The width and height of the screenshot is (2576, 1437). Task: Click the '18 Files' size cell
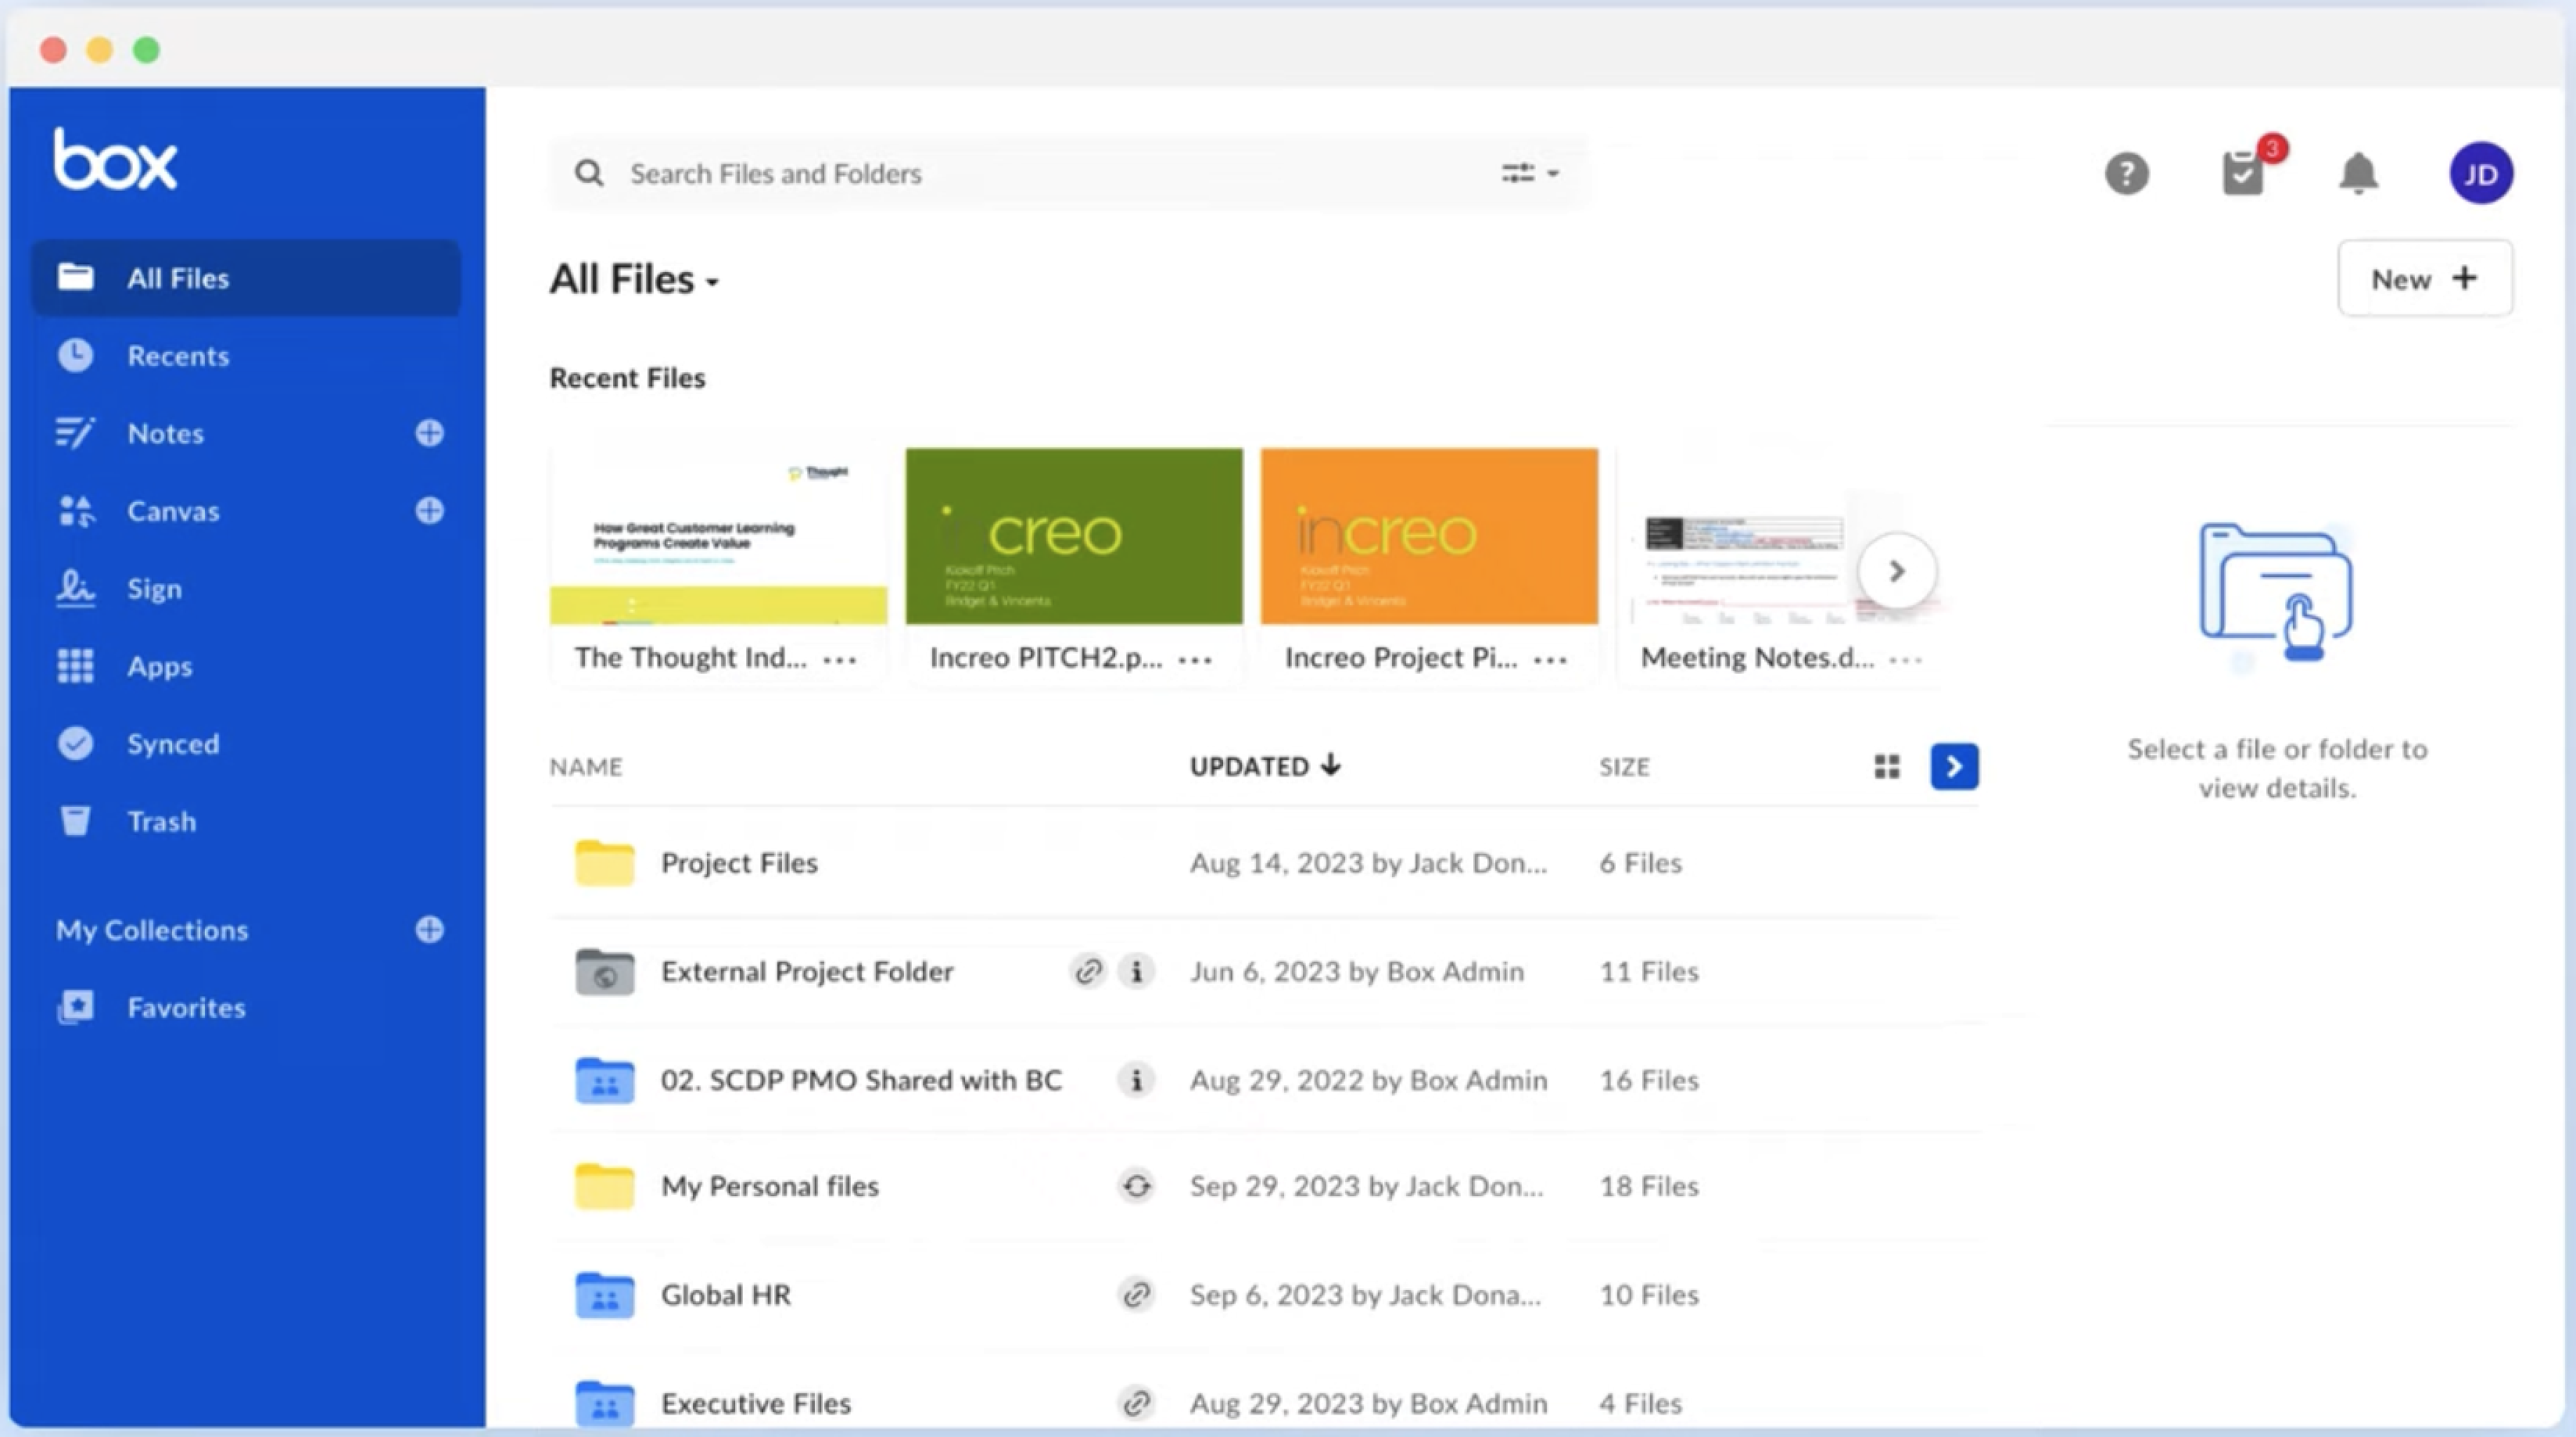(1649, 1186)
